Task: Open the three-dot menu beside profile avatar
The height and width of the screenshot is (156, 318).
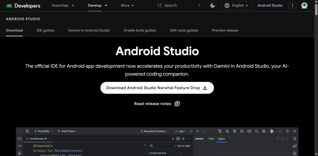Action: 292,6
